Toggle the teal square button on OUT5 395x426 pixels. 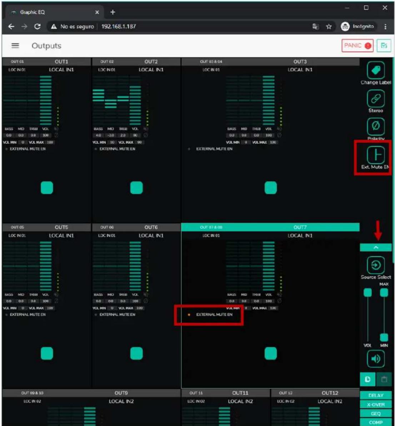point(47,354)
